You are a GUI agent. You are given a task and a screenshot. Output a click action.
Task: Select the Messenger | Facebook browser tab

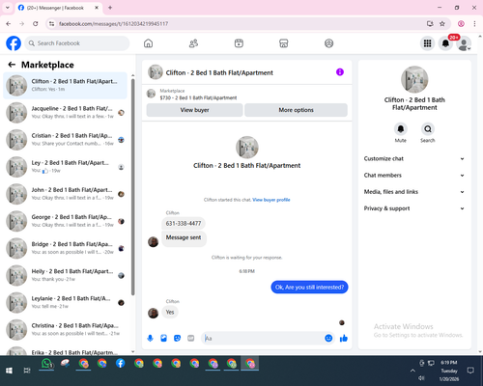58,8
